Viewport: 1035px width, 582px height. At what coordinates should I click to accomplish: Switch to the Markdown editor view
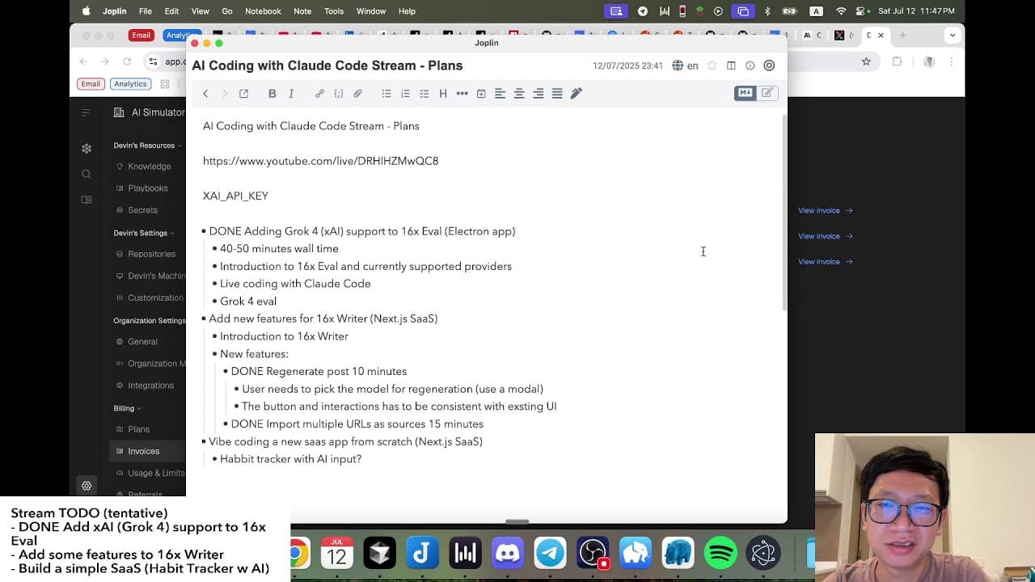tap(744, 93)
